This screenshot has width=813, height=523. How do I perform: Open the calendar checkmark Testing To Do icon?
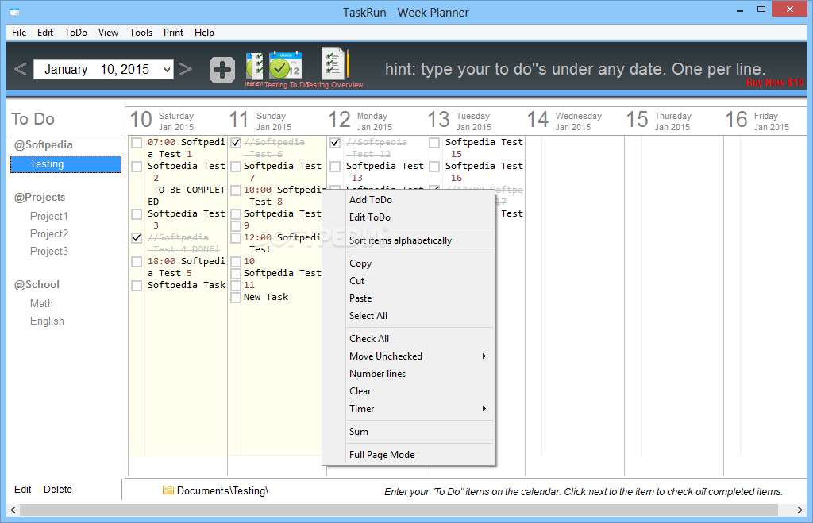point(286,65)
